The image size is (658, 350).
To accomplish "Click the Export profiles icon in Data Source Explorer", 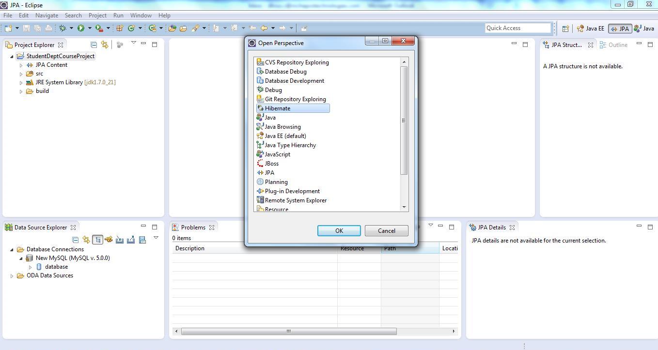I will point(131,240).
